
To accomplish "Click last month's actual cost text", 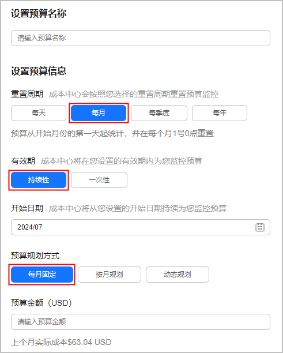I will point(61,342).
